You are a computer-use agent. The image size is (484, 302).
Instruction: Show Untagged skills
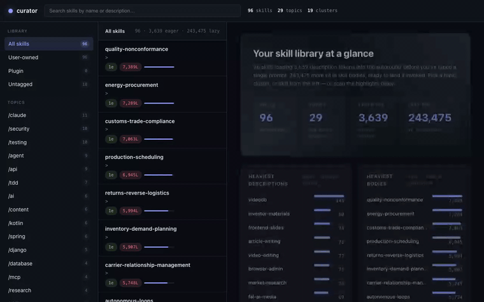[x=49, y=84]
